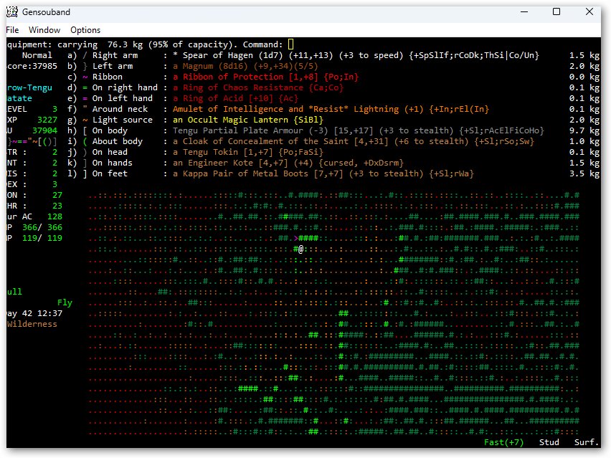Select 'Kappa Pair of Metal Boots' entry

point(323,173)
